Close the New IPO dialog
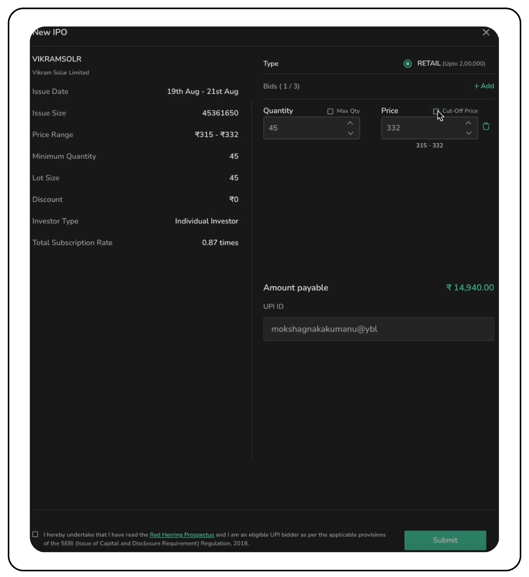Image resolution: width=529 pixels, height=577 pixels. point(486,32)
